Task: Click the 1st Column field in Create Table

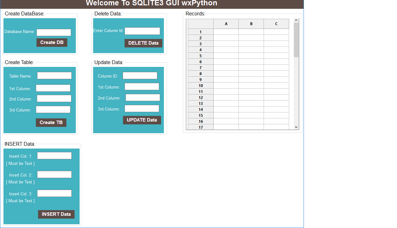Action: pos(53,88)
